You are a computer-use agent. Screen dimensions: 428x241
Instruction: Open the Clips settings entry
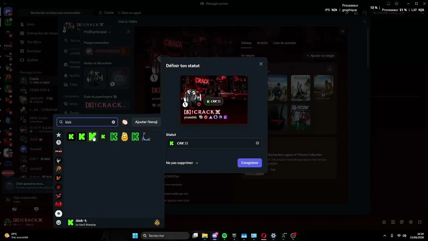(x=71, y=85)
